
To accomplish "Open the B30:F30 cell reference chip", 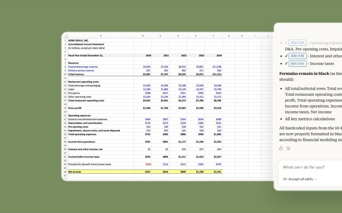I will [297, 56].
